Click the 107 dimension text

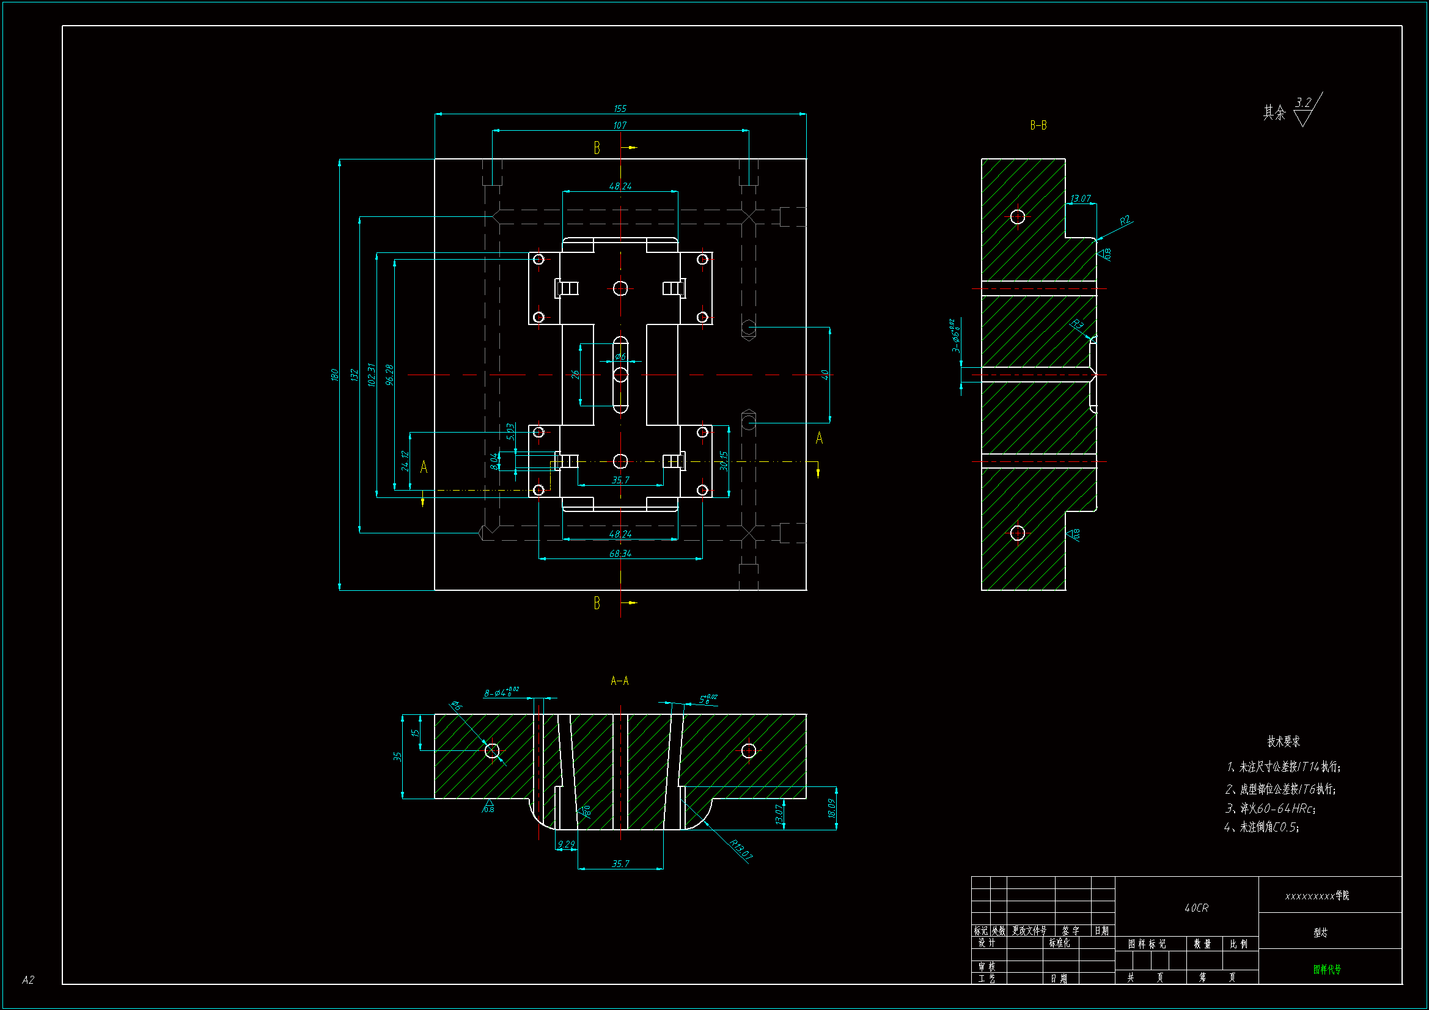[x=620, y=126]
